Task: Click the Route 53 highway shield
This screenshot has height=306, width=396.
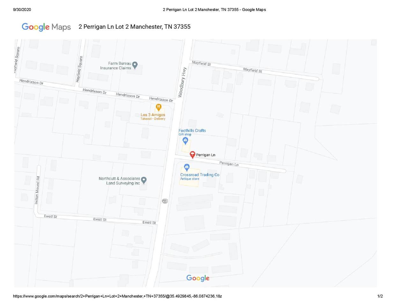Action: 165,201
